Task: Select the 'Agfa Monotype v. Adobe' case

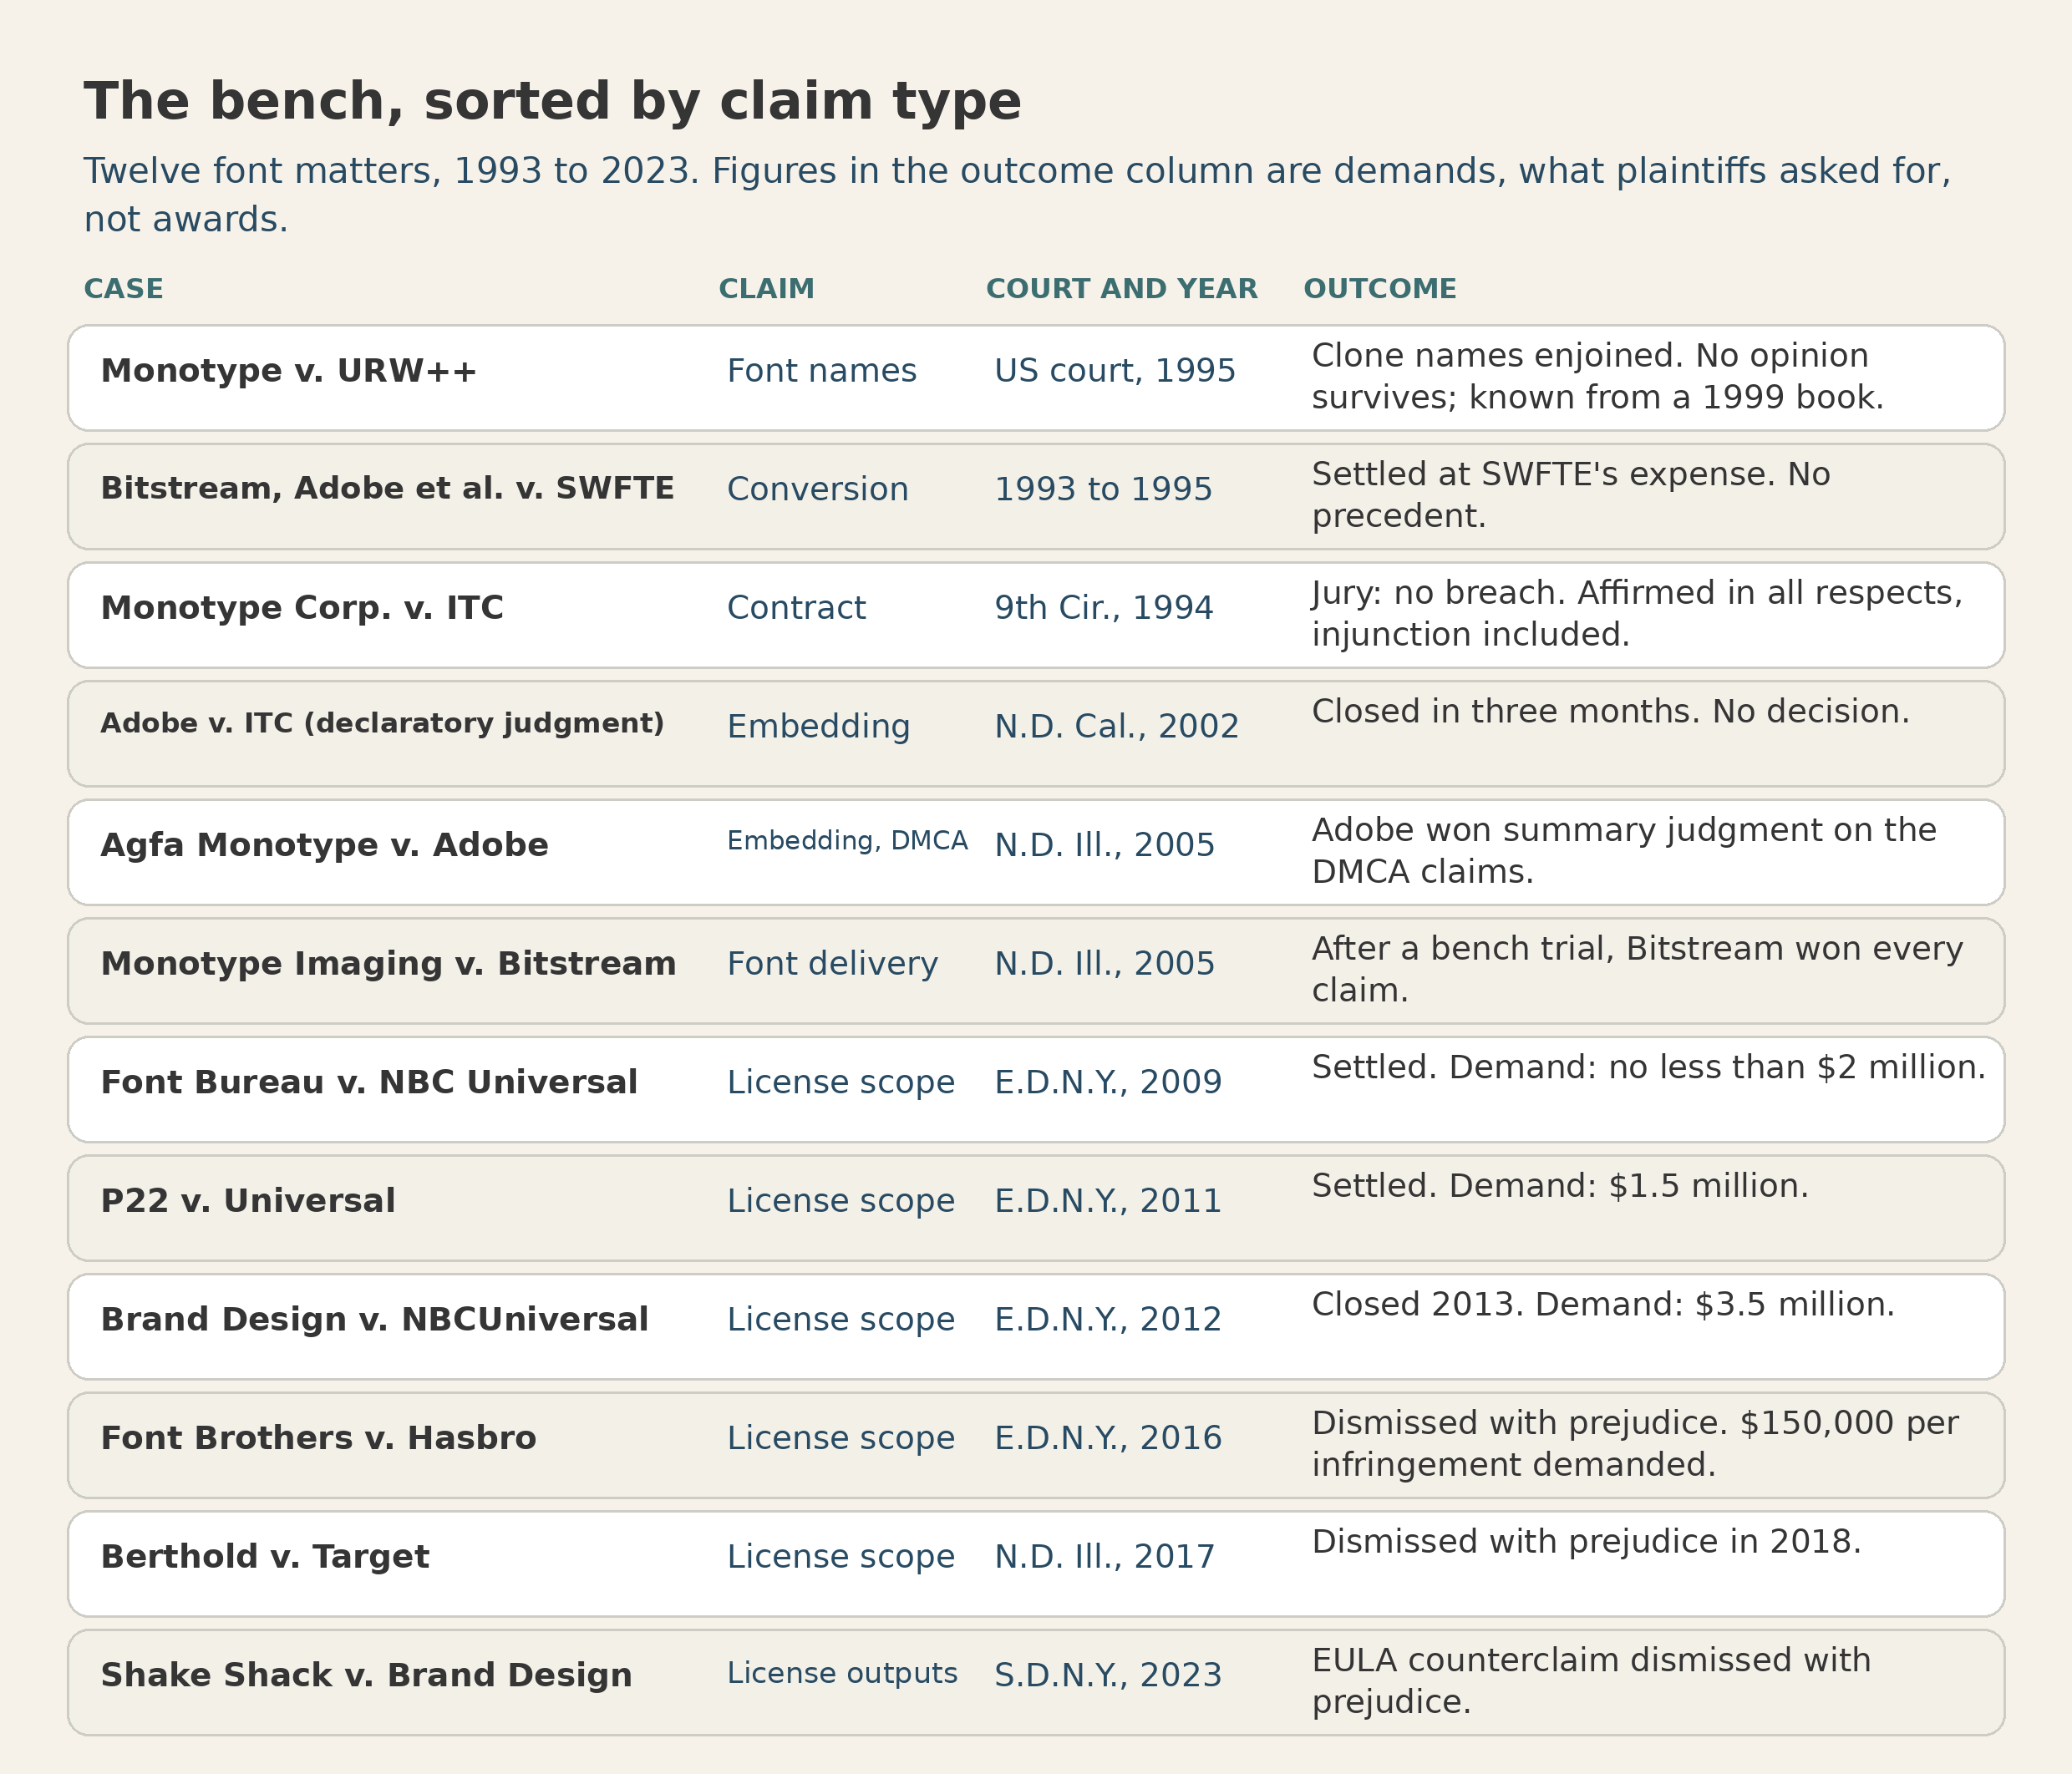Action: (x=325, y=845)
